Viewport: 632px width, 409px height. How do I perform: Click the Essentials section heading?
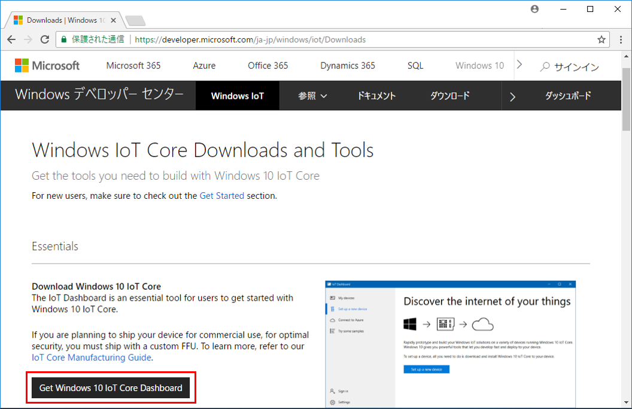coord(55,246)
